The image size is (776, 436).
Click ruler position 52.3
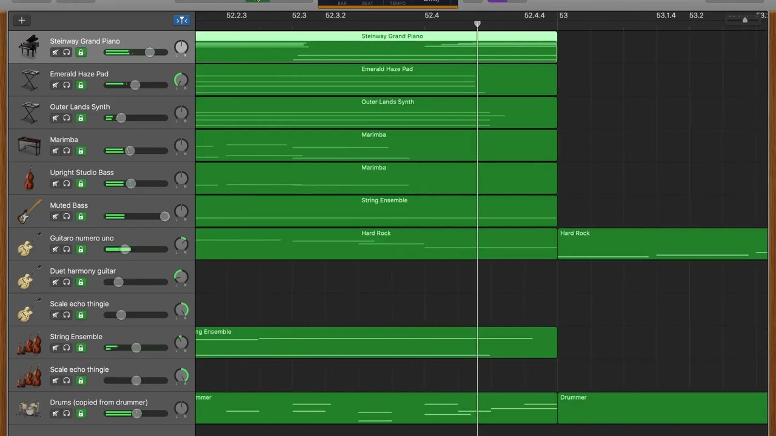pos(299,15)
